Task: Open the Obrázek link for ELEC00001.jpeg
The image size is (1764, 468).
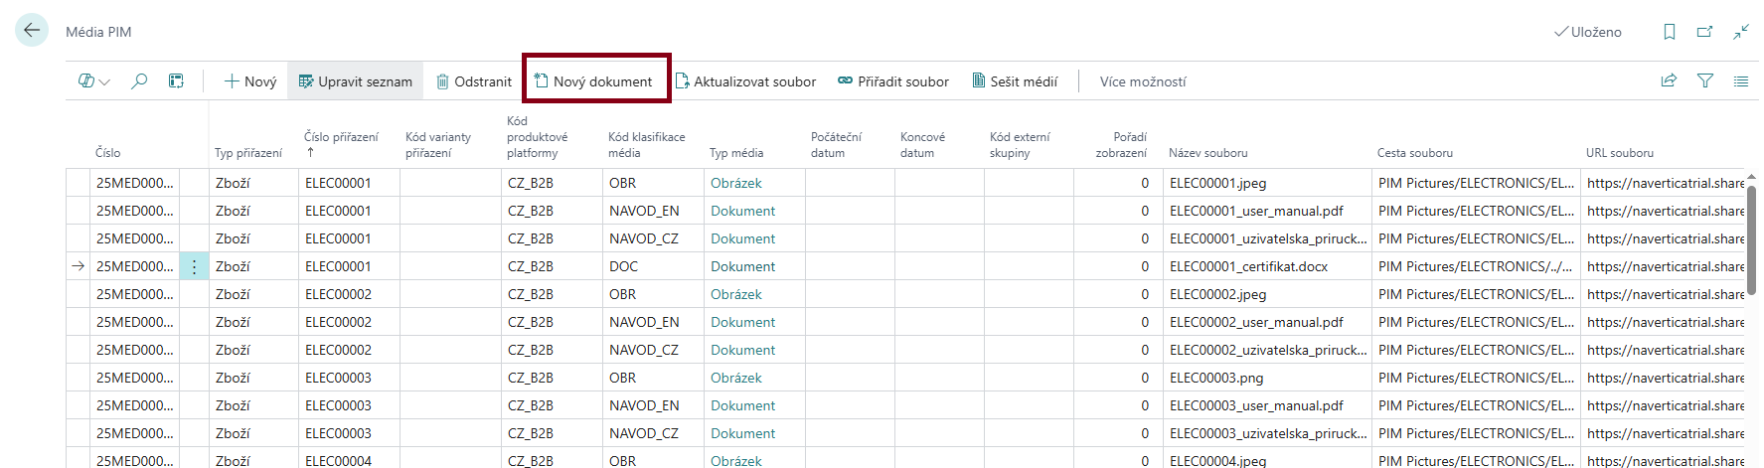Action: (x=736, y=183)
